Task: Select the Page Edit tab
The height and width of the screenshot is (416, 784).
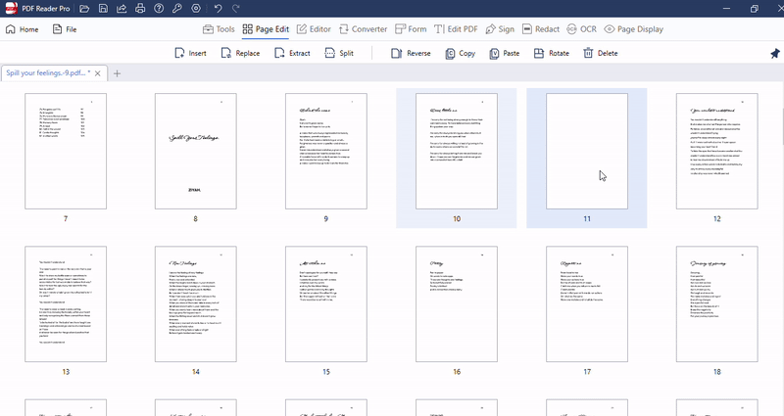Action: click(266, 29)
